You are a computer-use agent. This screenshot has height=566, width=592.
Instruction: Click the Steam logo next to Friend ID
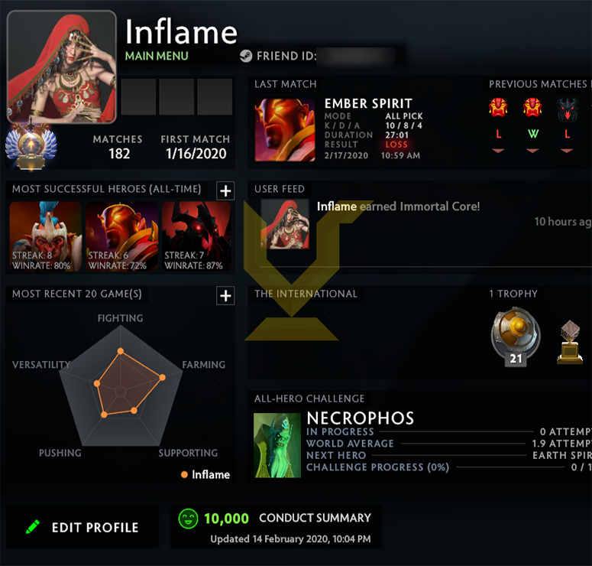point(246,56)
